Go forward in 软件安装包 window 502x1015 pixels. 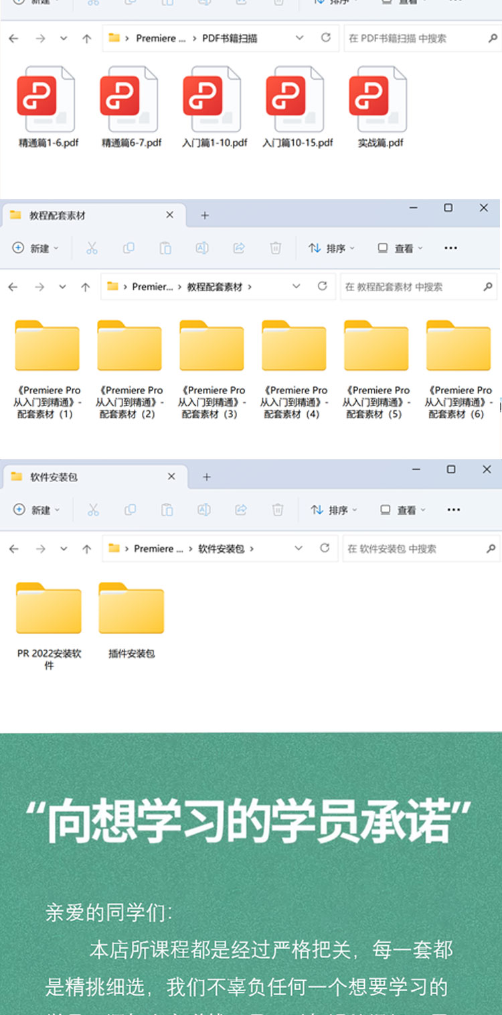[40, 549]
